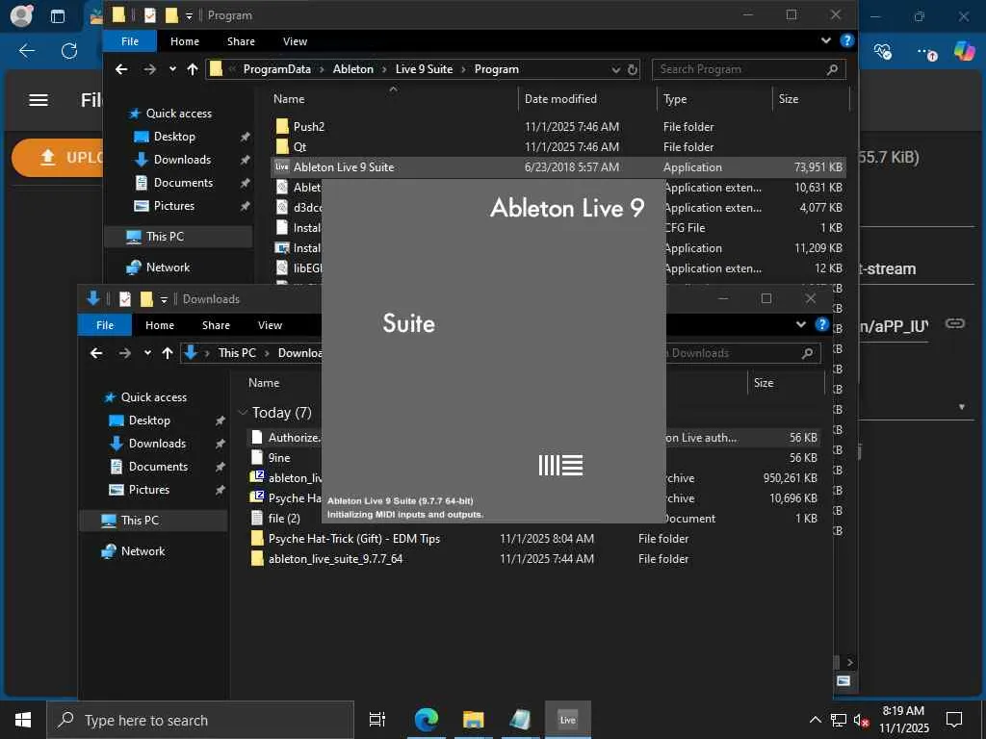Viewport: 986px width, 739px height.
Task: Open folder ableton_live_suite_9.7.7_64
Action: 335,559
